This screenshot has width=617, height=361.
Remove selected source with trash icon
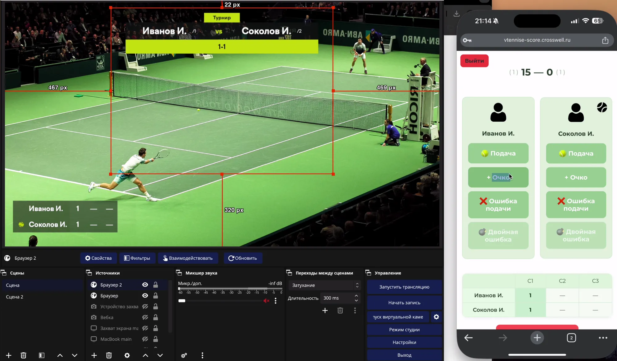click(109, 355)
